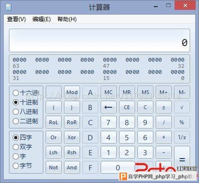
Task: Click the hex digit C key
Action: (90, 122)
